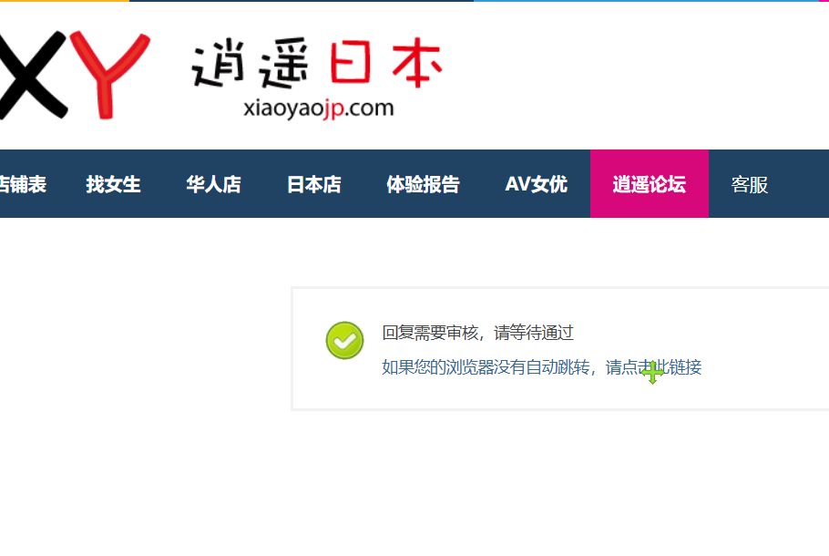The image size is (829, 556).
Task: Click the black 逍遥 characters in the logo
Action: 256,65
